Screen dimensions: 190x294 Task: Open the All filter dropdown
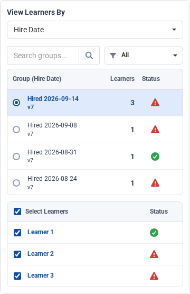click(144, 56)
